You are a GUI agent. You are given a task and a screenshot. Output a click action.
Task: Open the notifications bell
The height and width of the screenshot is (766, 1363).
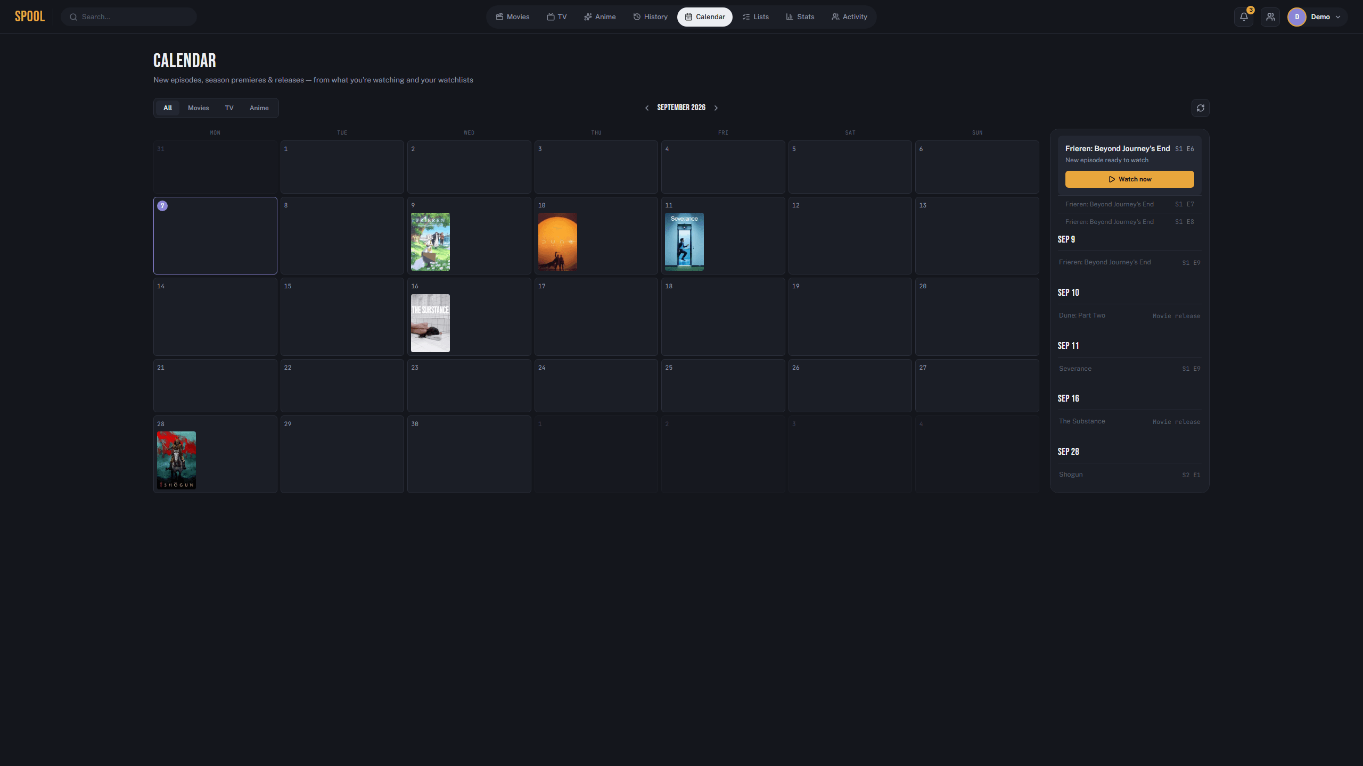(1244, 17)
